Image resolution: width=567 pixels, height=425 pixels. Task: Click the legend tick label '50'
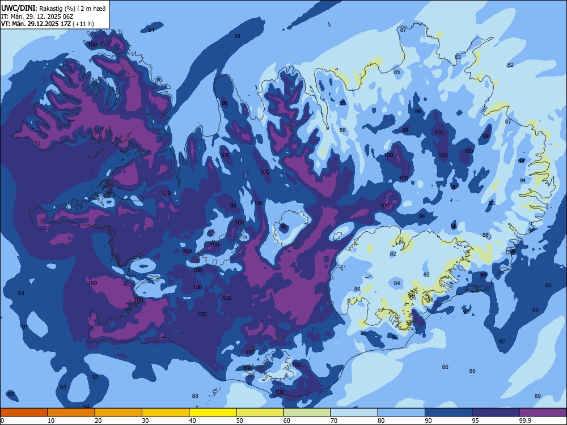point(240,420)
